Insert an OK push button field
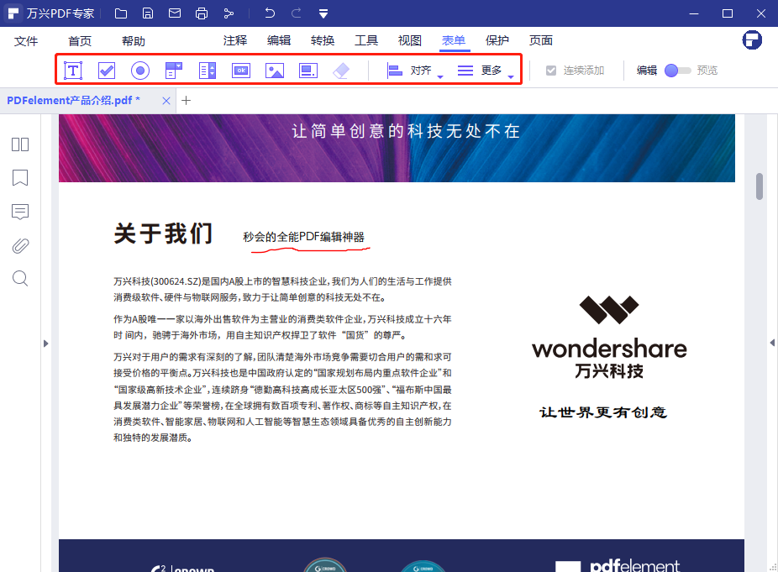Viewport: 778px width, 572px height. click(x=241, y=71)
